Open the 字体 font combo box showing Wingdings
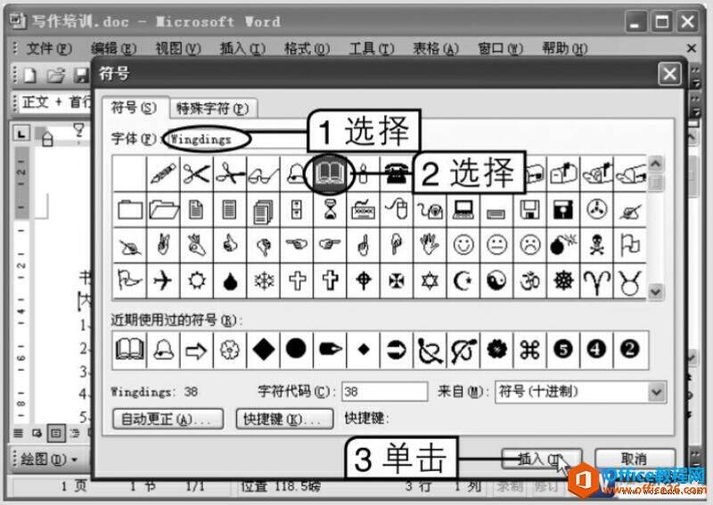 (236, 139)
